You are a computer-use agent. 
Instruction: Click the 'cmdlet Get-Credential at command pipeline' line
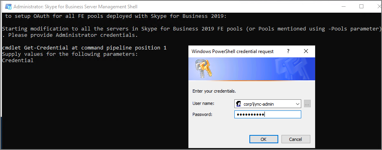click(x=84, y=48)
